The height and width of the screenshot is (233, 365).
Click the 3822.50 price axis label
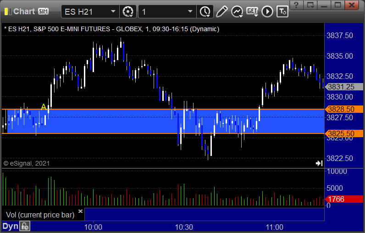click(340, 159)
